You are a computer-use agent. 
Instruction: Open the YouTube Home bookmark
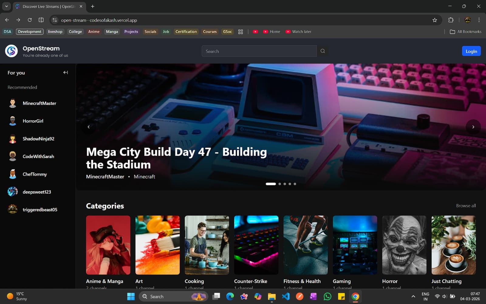coord(272,32)
